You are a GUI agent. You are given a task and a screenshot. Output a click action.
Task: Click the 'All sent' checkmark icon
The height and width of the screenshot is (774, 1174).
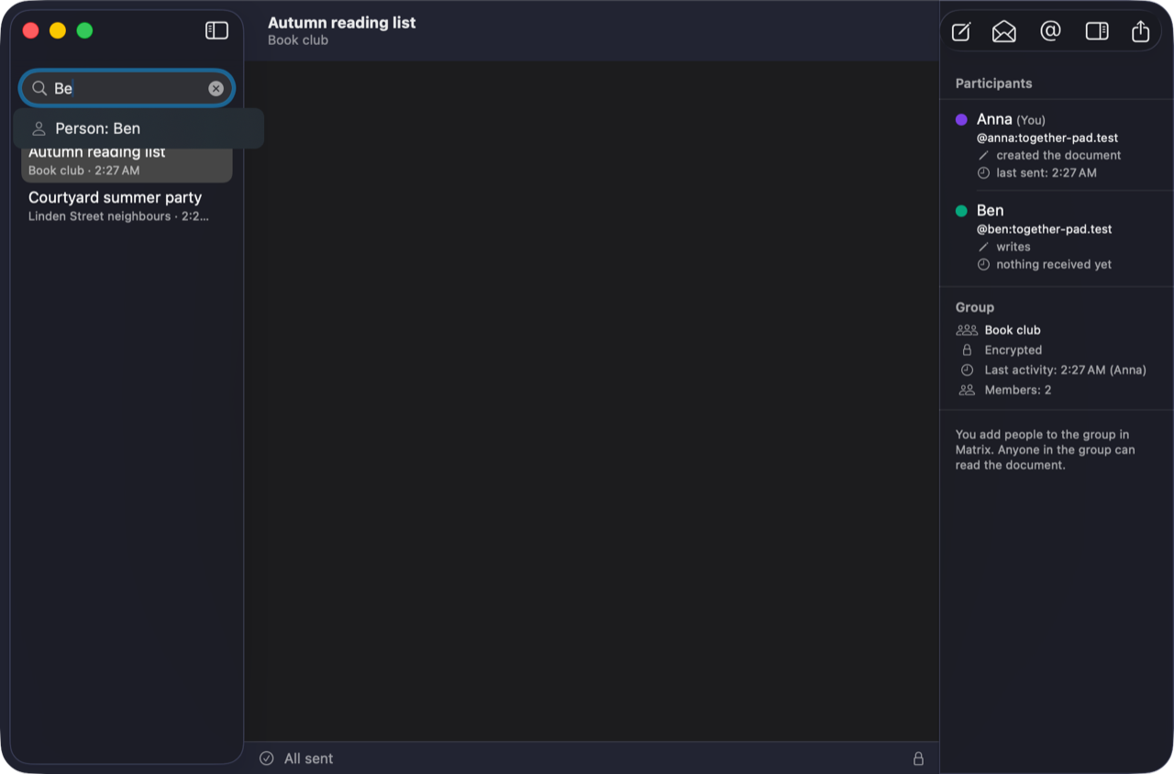(267, 758)
